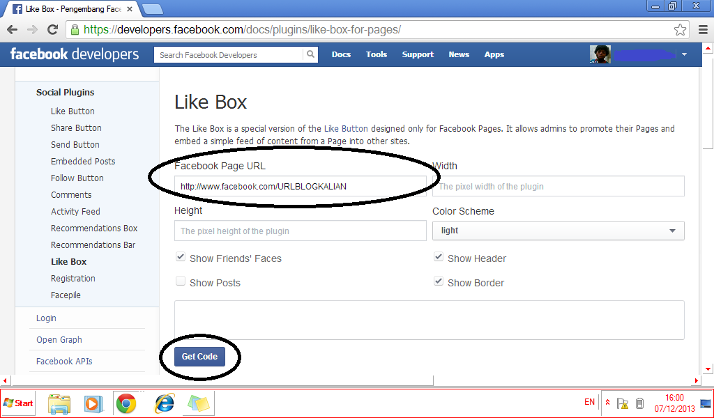
Task: Click the horizontal scrollbar right arrow
Action: point(697,380)
